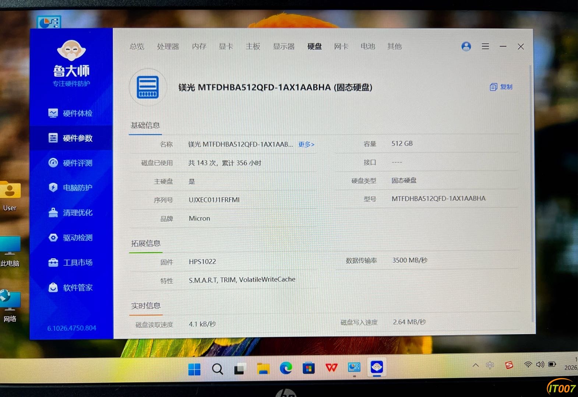Minimize the 鲁大师 window
Viewport: 578px width, 397px height.
[503, 46]
